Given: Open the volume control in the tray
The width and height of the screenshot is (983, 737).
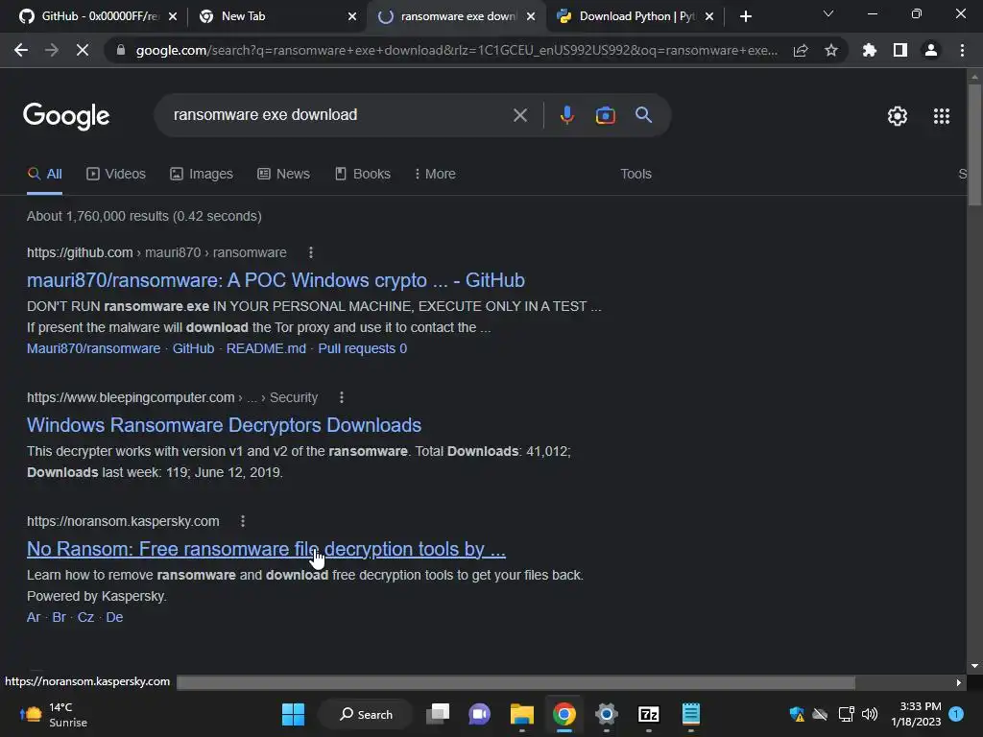Looking at the screenshot, I should 870,714.
